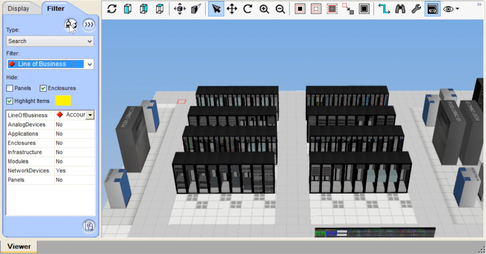
Task: Select the arrow pointer selection tool
Action: [216, 9]
